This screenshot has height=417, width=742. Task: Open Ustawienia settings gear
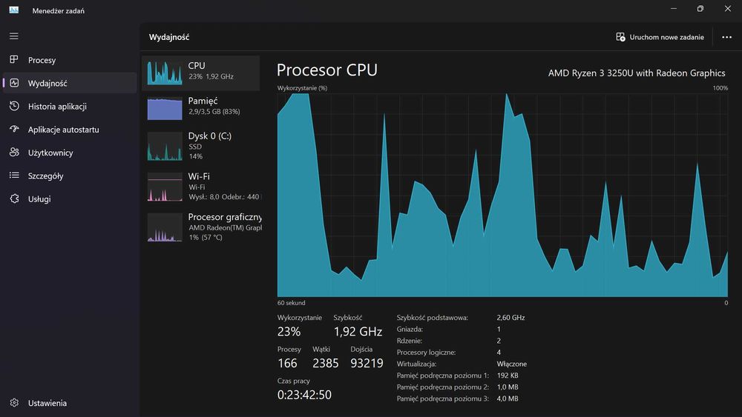[14, 403]
